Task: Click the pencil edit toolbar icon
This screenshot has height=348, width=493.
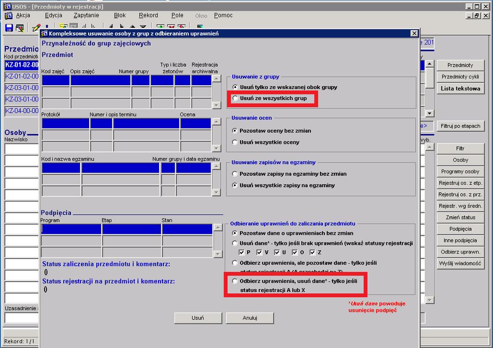Action: [36, 28]
